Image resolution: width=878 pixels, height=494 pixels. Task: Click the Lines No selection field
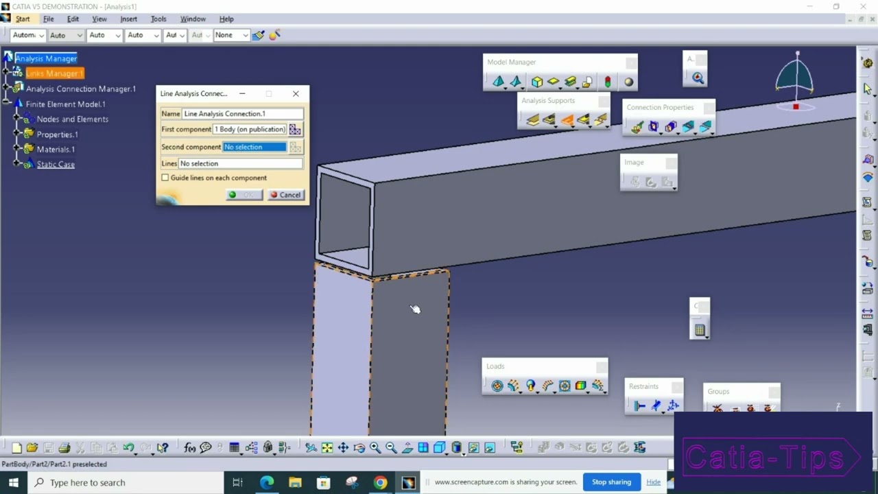tap(240, 163)
